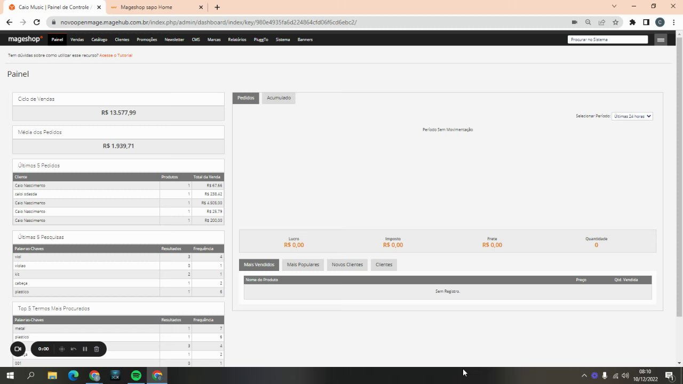Image resolution: width=683 pixels, height=384 pixels.
Task: Launch Microsoft Edge from the taskbar
Action: [x=73, y=375]
